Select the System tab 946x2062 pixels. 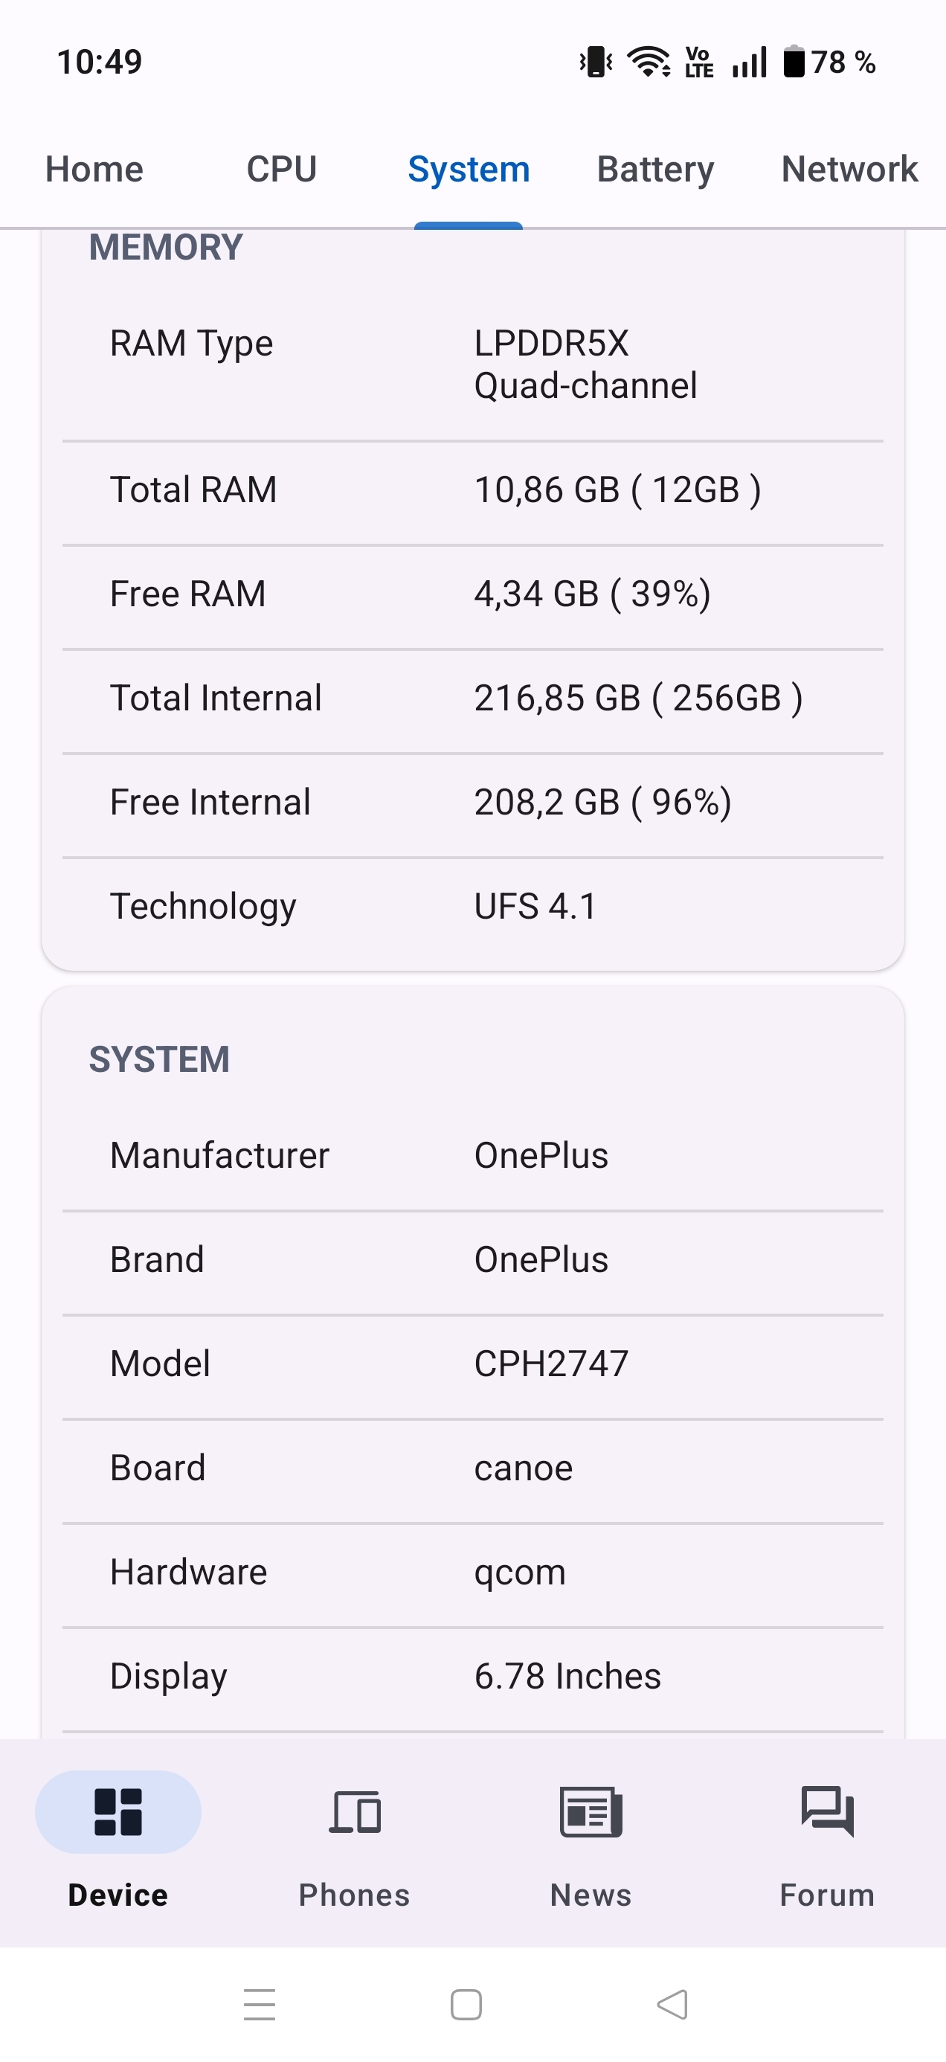coord(469,170)
